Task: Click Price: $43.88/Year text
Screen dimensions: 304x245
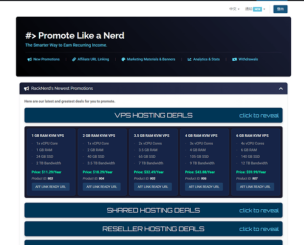Action: click(200, 172)
